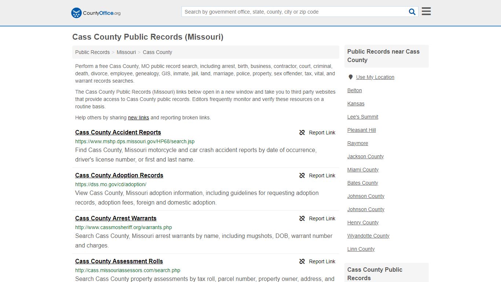This screenshot has height=282, width=501.
Task: Open Jackson County public records
Action: tap(366, 156)
